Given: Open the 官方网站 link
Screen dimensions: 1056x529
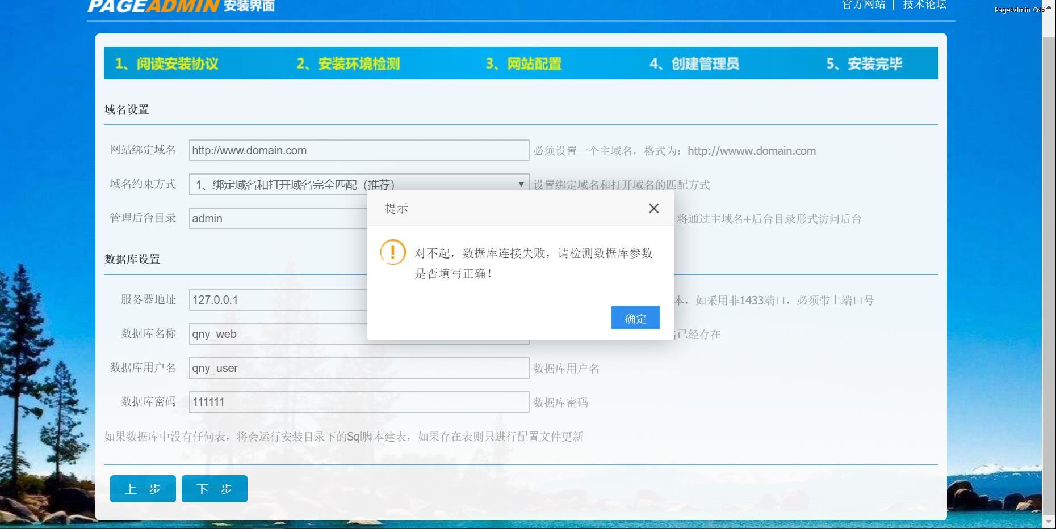Looking at the screenshot, I should click(x=863, y=5).
